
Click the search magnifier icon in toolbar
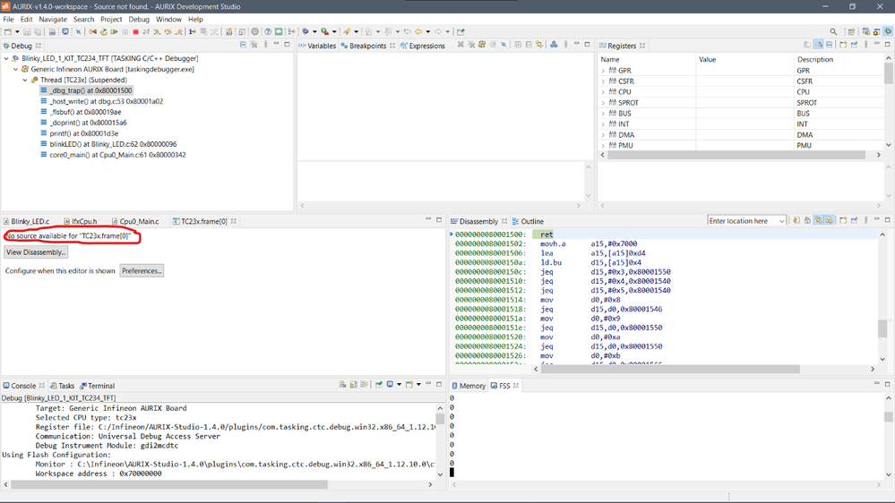[833, 31]
